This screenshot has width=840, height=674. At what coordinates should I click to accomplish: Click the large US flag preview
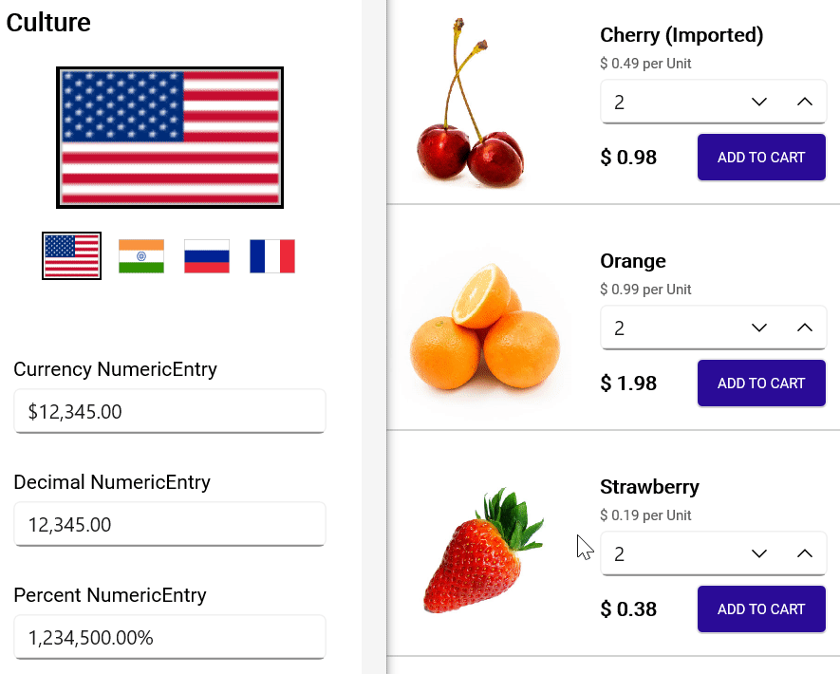pyautogui.click(x=170, y=138)
